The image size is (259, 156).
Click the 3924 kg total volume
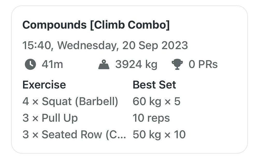coord(136,65)
